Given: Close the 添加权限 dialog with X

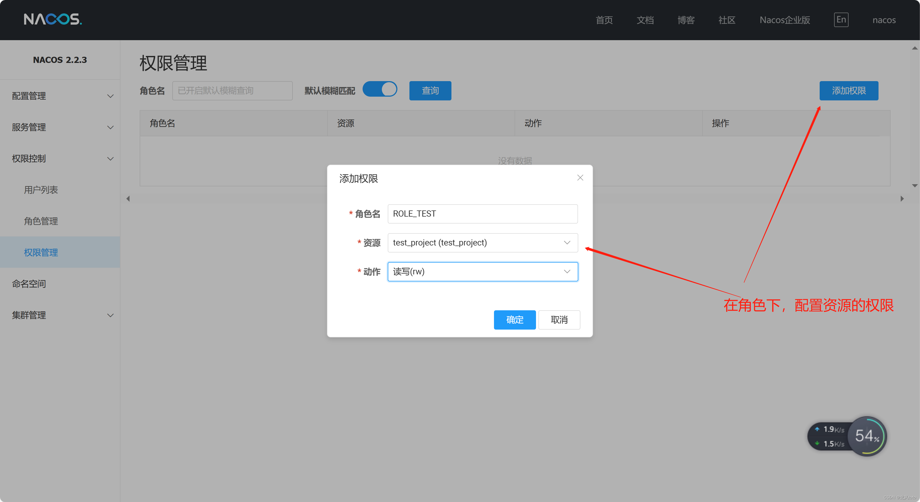Looking at the screenshot, I should coord(580,178).
